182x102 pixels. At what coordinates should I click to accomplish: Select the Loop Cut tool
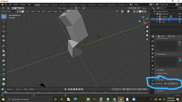point(4,70)
